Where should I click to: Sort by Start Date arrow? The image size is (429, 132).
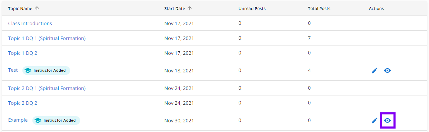pyautogui.click(x=190, y=9)
